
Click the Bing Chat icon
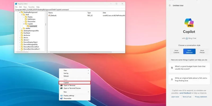pos(187,38)
